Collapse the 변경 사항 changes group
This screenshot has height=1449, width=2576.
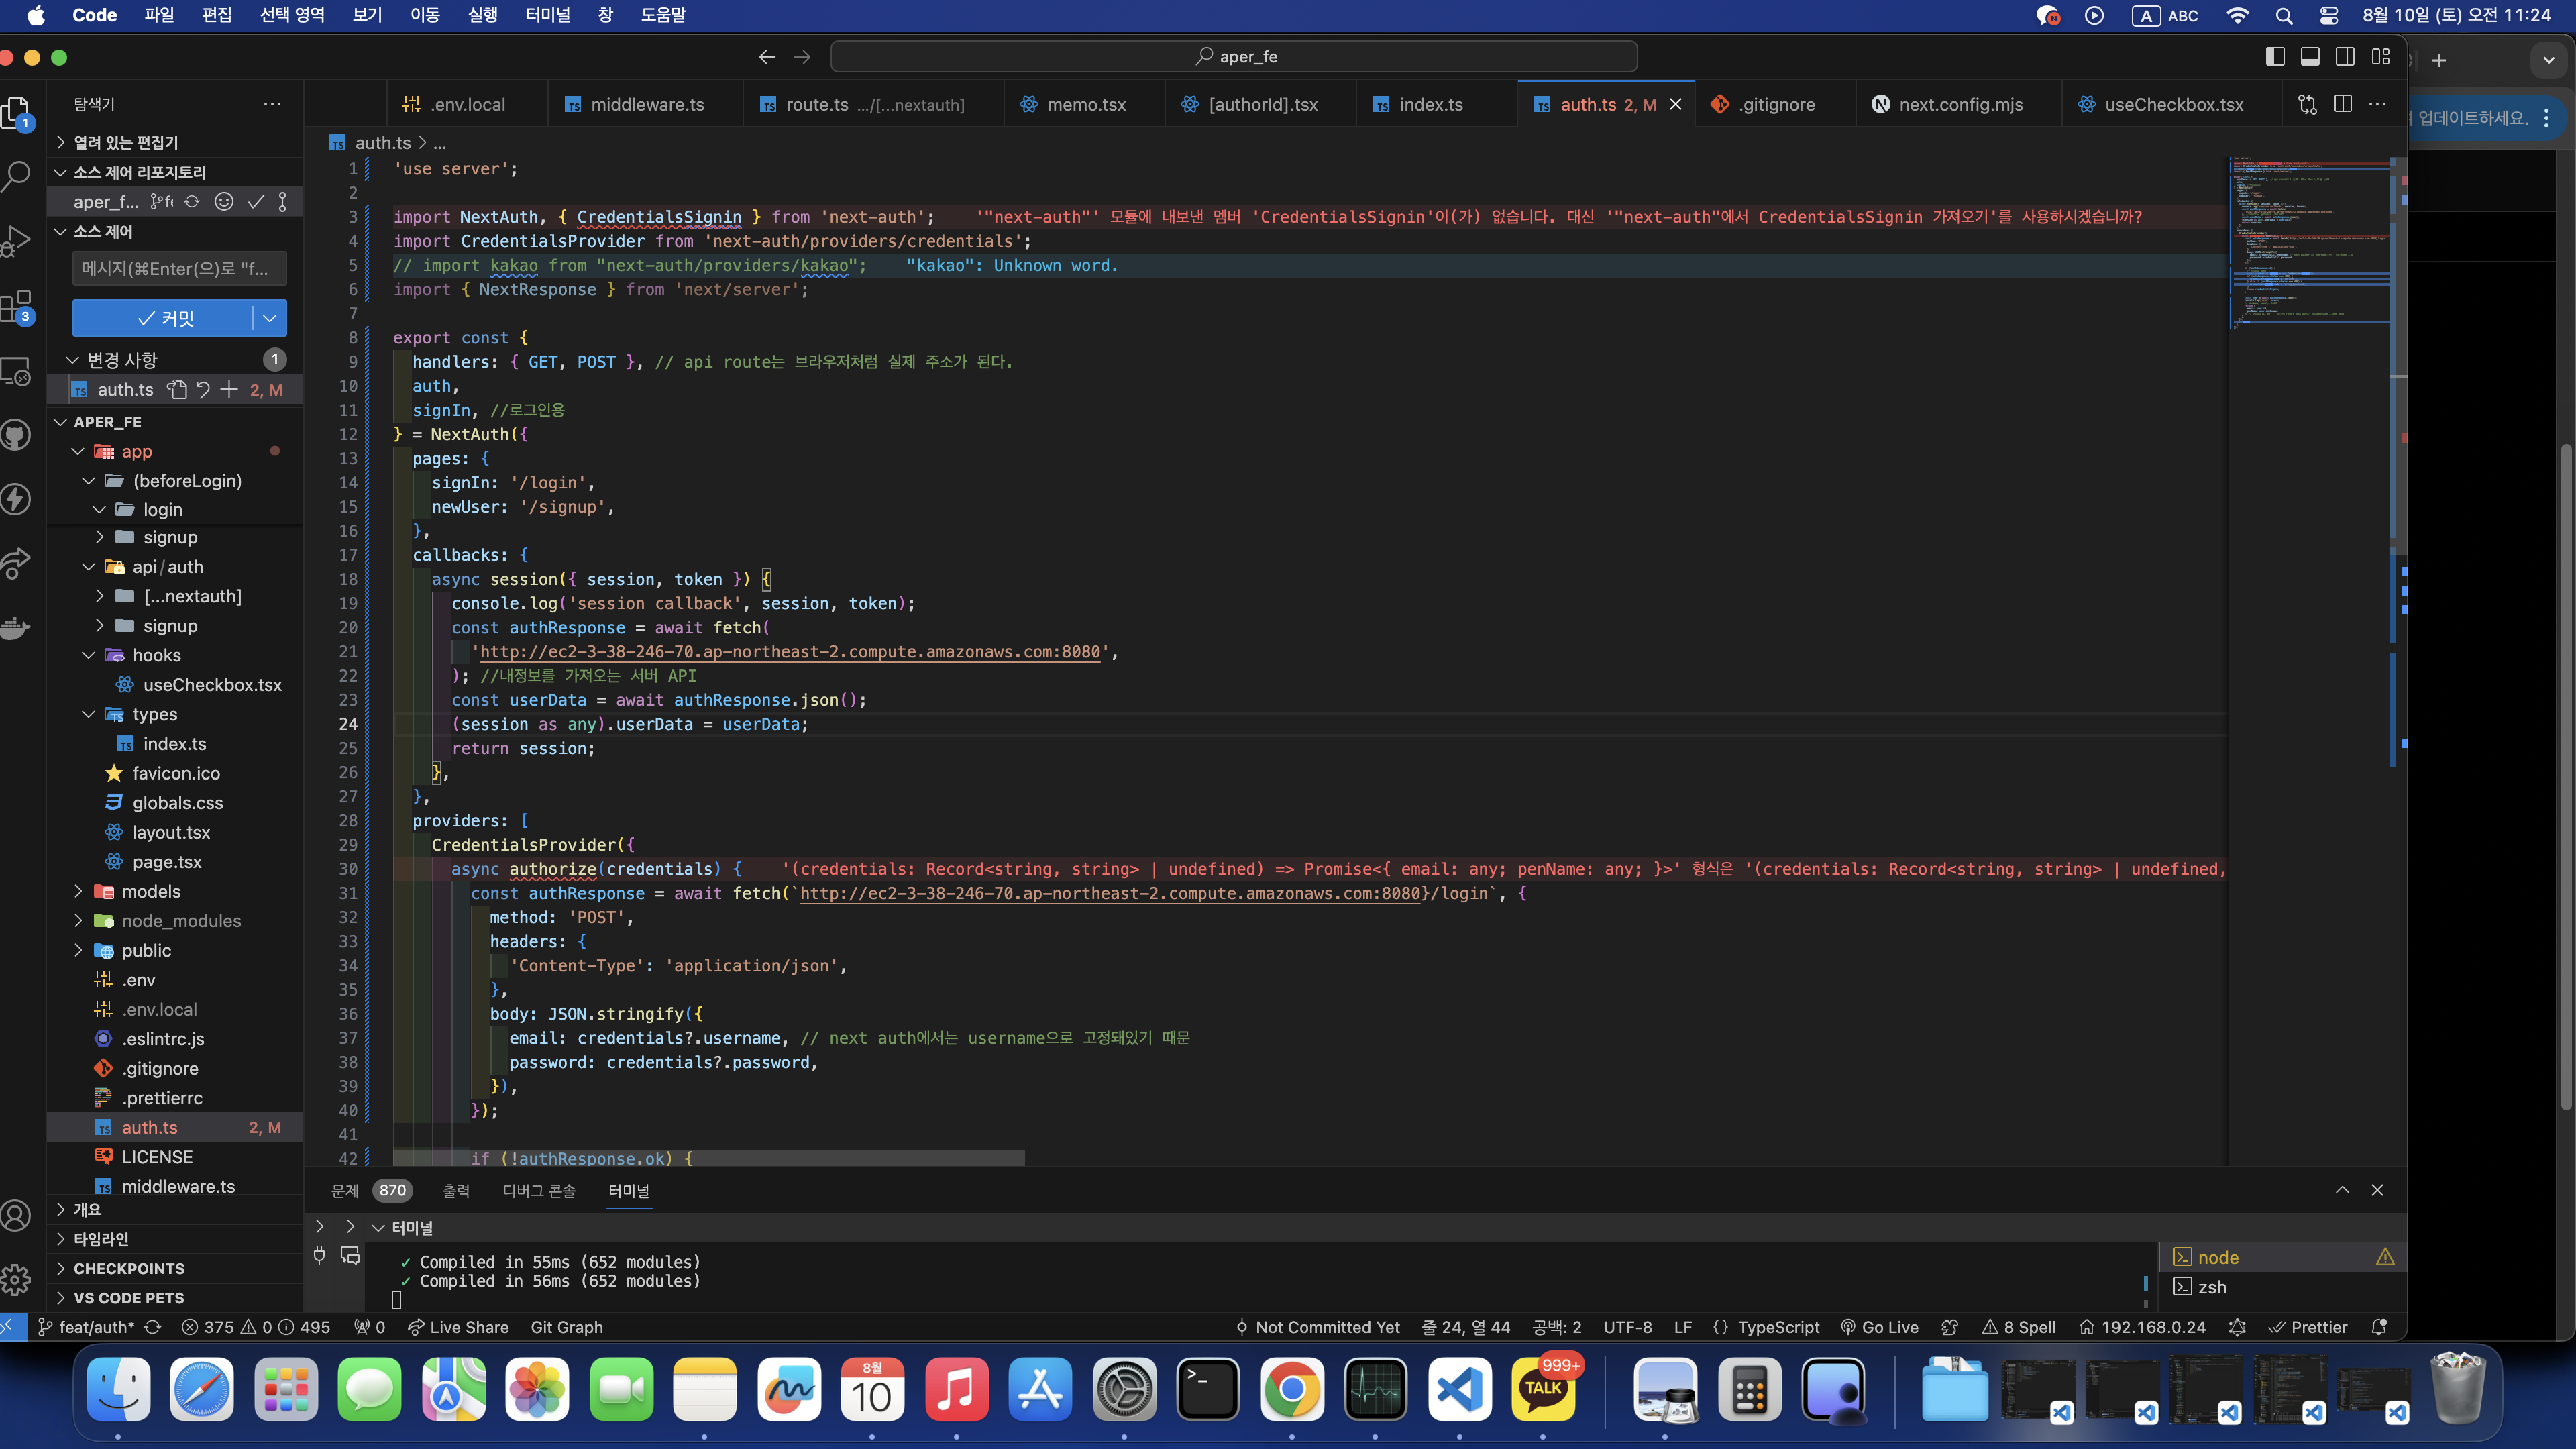[x=176, y=360]
